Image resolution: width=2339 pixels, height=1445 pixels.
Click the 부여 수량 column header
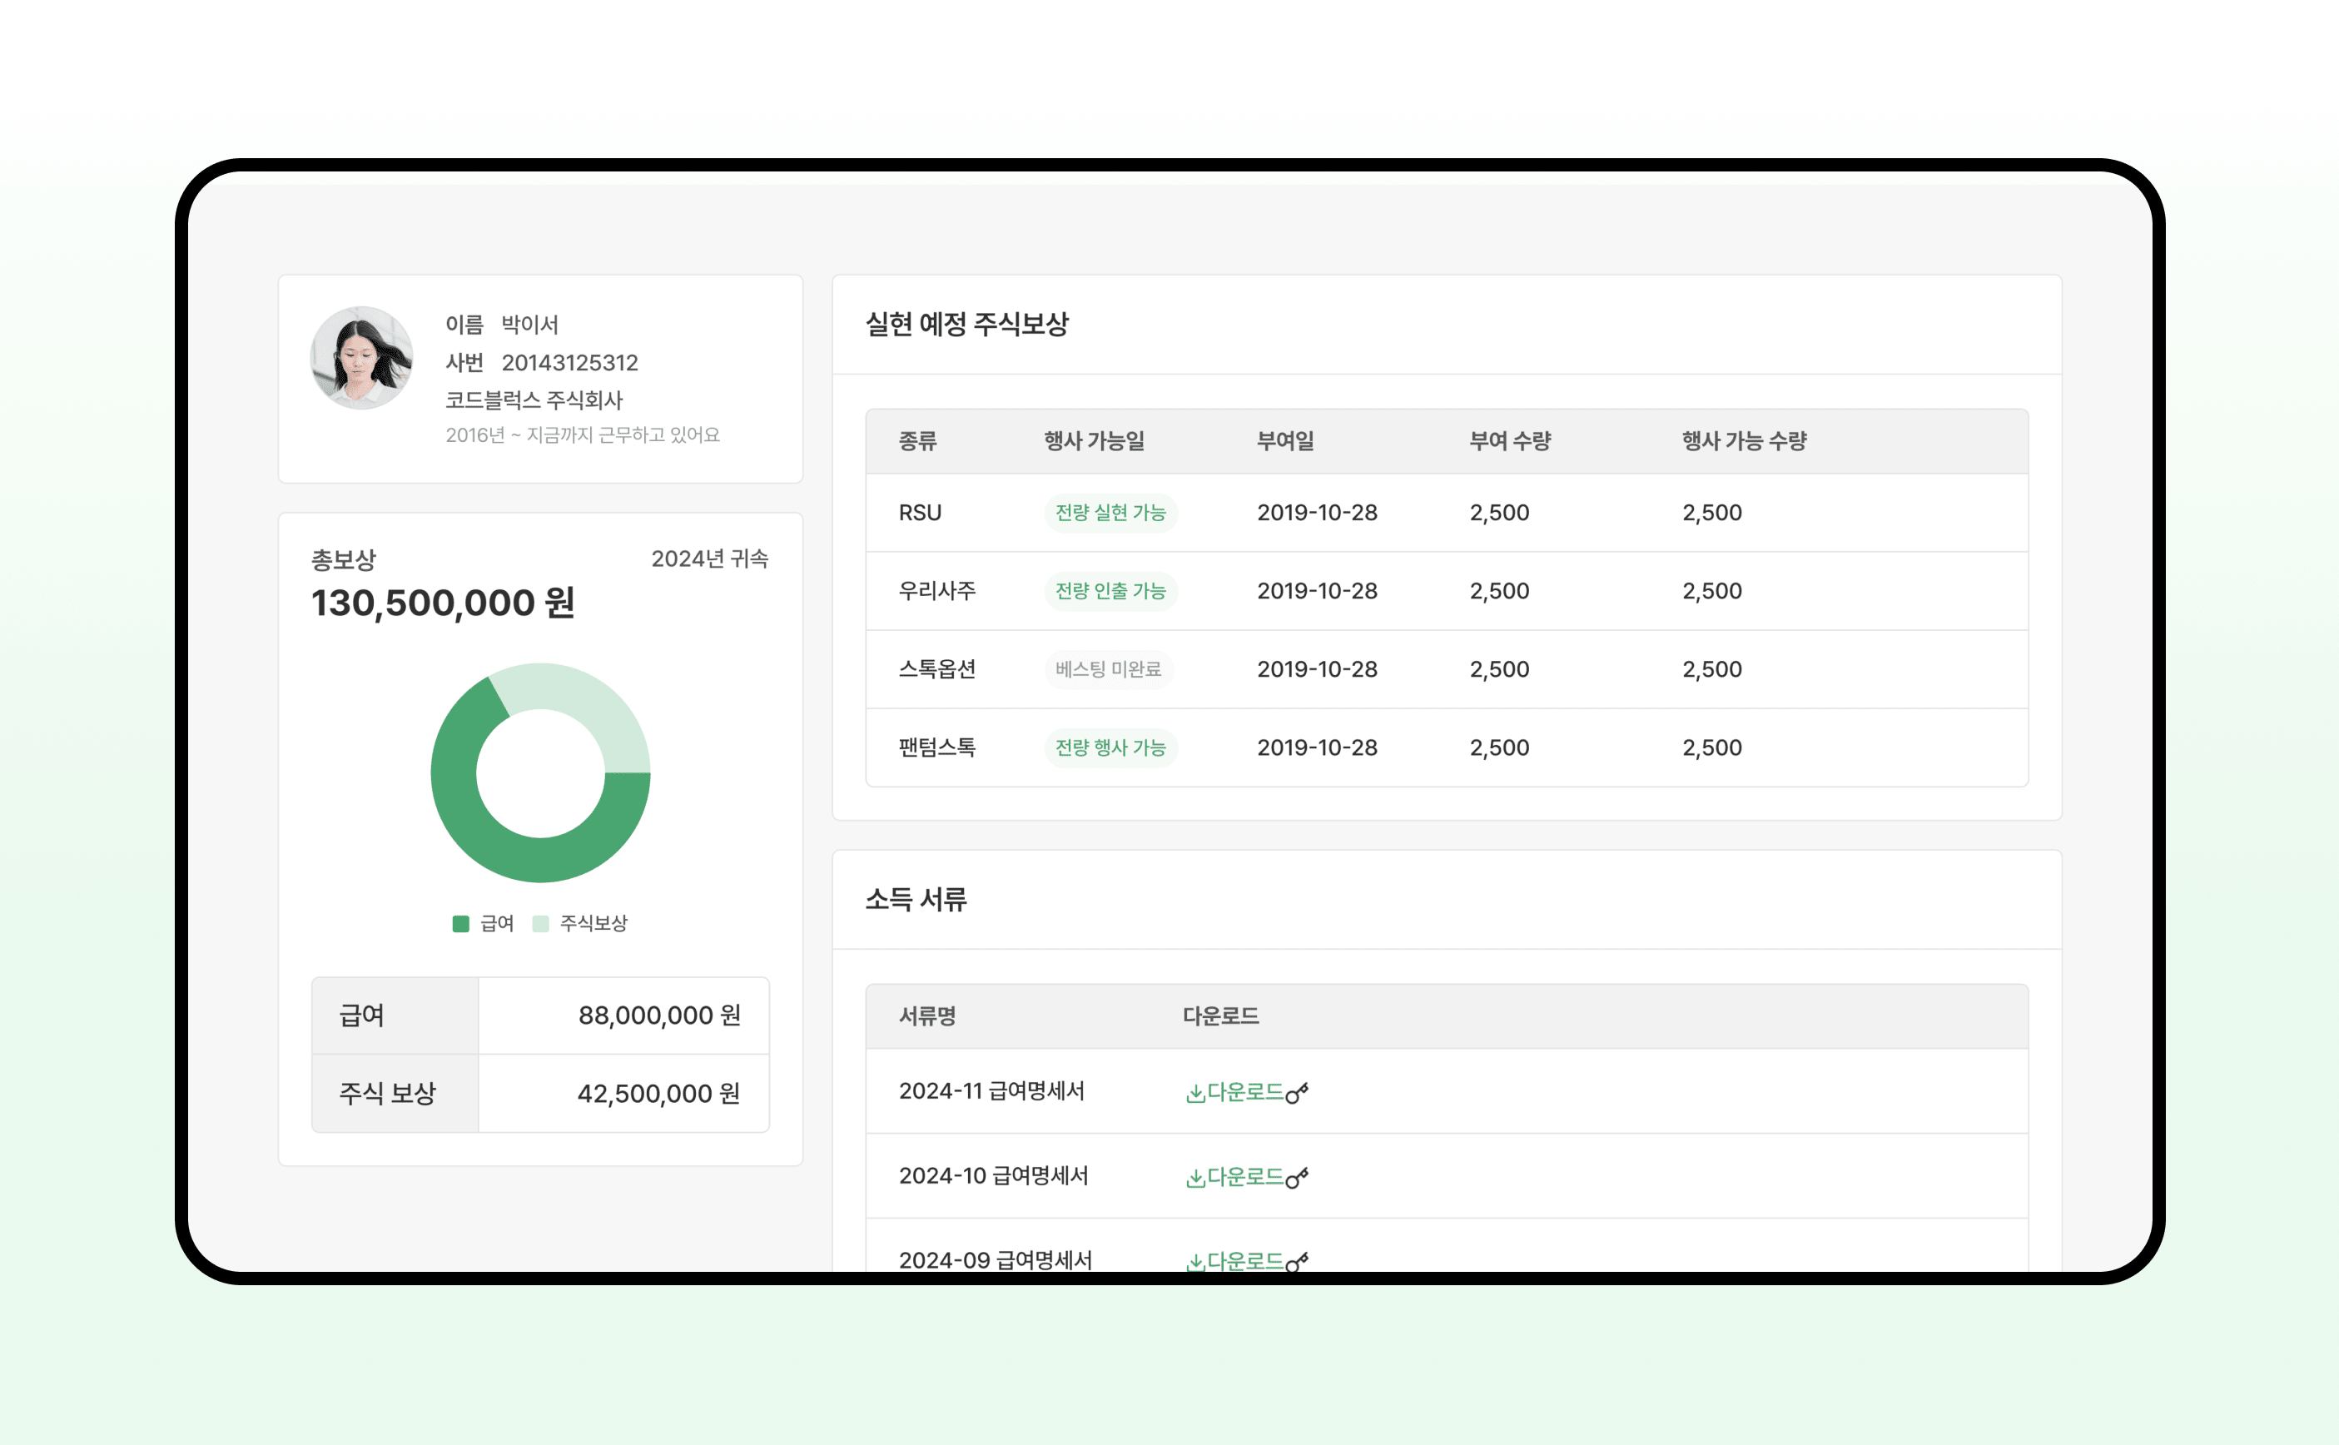(1510, 440)
